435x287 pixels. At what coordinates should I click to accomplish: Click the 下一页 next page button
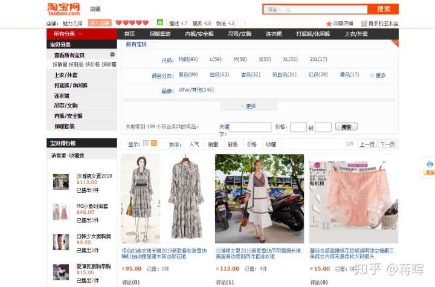tap(387, 144)
